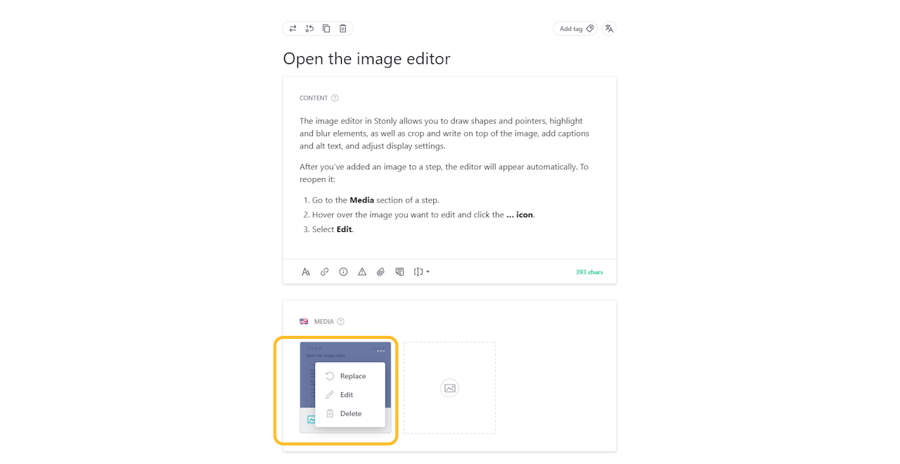The image size is (900, 464).
Task: Duplicate the step using the copy icon
Action: (326, 28)
